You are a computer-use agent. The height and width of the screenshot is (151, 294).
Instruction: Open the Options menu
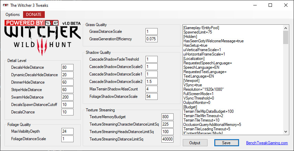coord(13,15)
